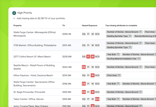Click Roofing Material Installation Year tag

coord(123,59)
